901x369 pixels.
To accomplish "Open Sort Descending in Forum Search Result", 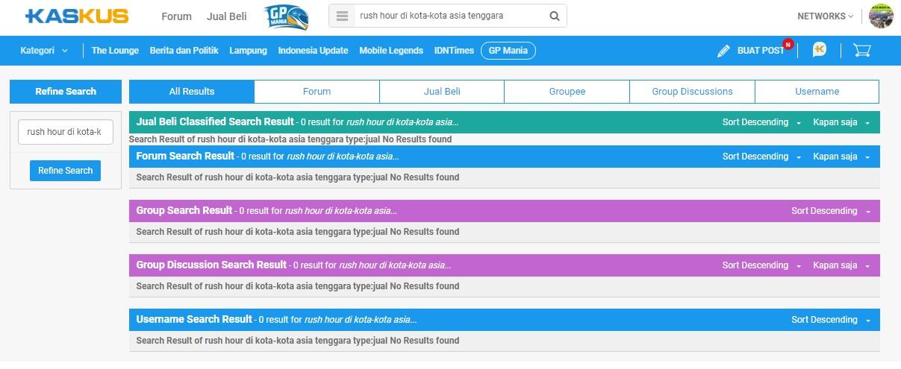I will click(x=761, y=157).
